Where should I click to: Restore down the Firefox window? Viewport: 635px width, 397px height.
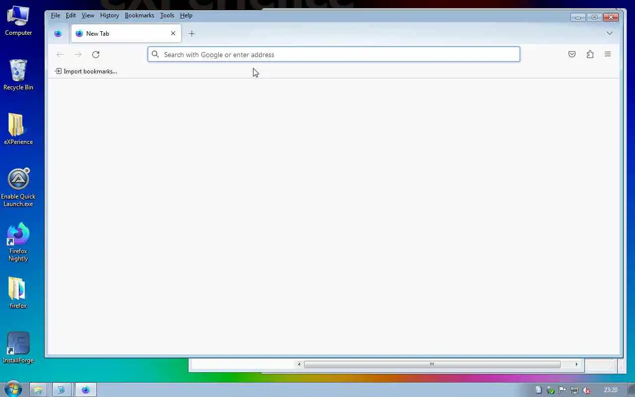(594, 17)
